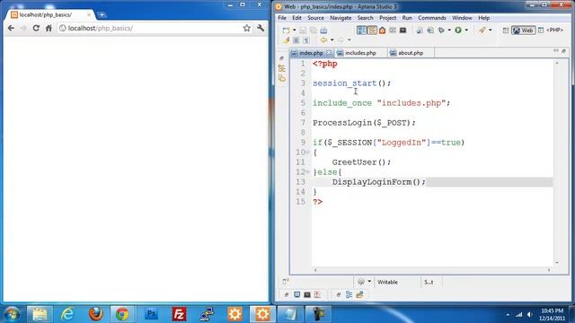Click the bottom folder icon in left sidebar
This screenshot has width=575, height=323.
click(x=281, y=78)
